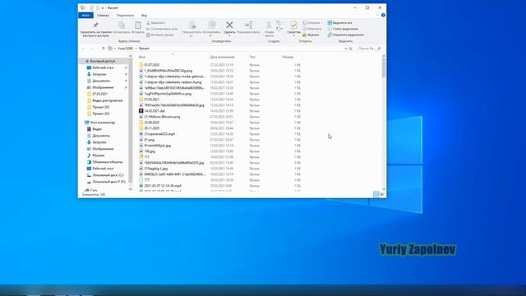Viewport: 526px width, 296px height.
Task: Click the search box in Explorer
Action: (369, 49)
